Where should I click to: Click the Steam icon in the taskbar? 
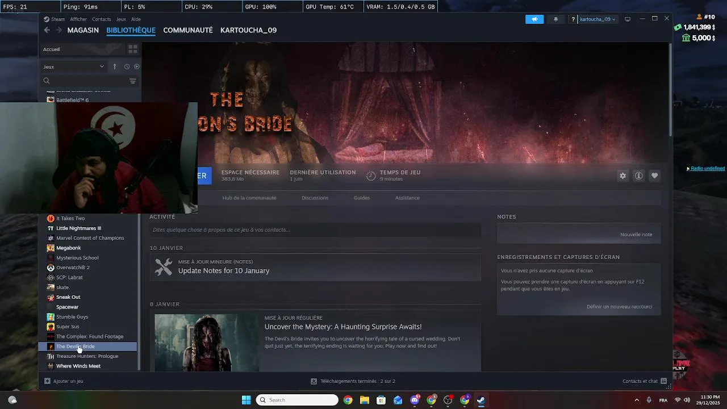coord(481,400)
